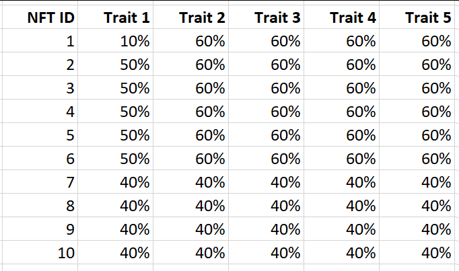Select the NFT ID cell containing 8
The width and height of the screenshot is (459, 271).
tap(70, 206)
